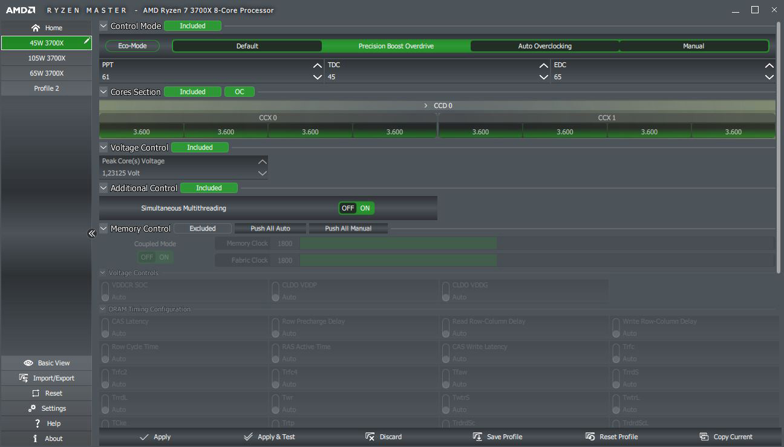
Task: Click the 1,23125 Volt value field
Action: click(178, 173)
